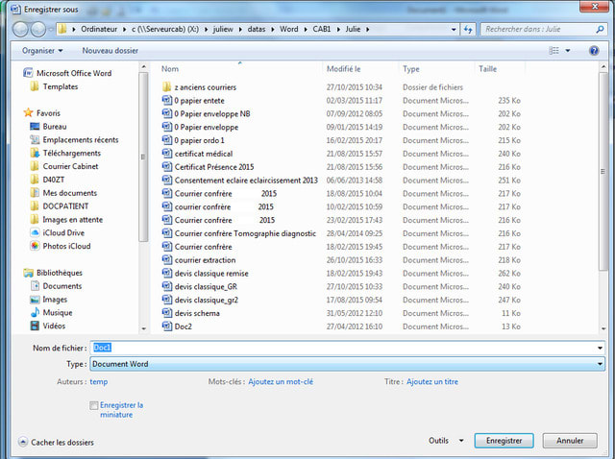The image size is (615, 459).
Task: Select Microsoft Office Word in sidebar
Action: pos(76,72)
